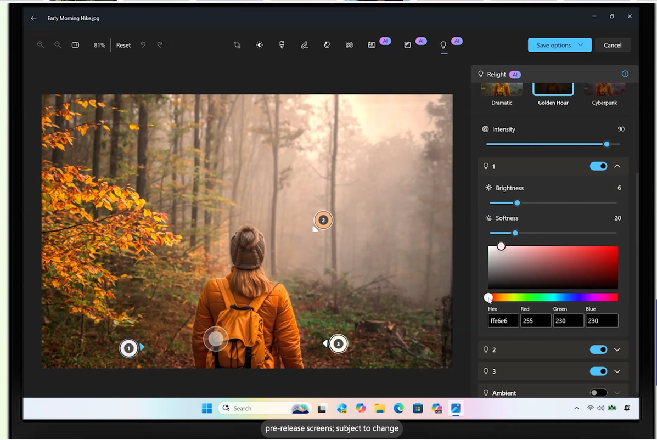Screen dimensions: 657x440
Task: Adjust the Brightness slider
Action: click(x=553, y=202)
